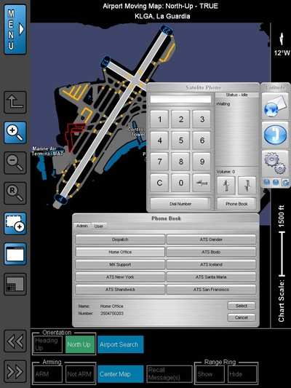The width and height of the screenshot is (291, 388).
Task: Click the Dial Number button
Action: coord(180,204)
